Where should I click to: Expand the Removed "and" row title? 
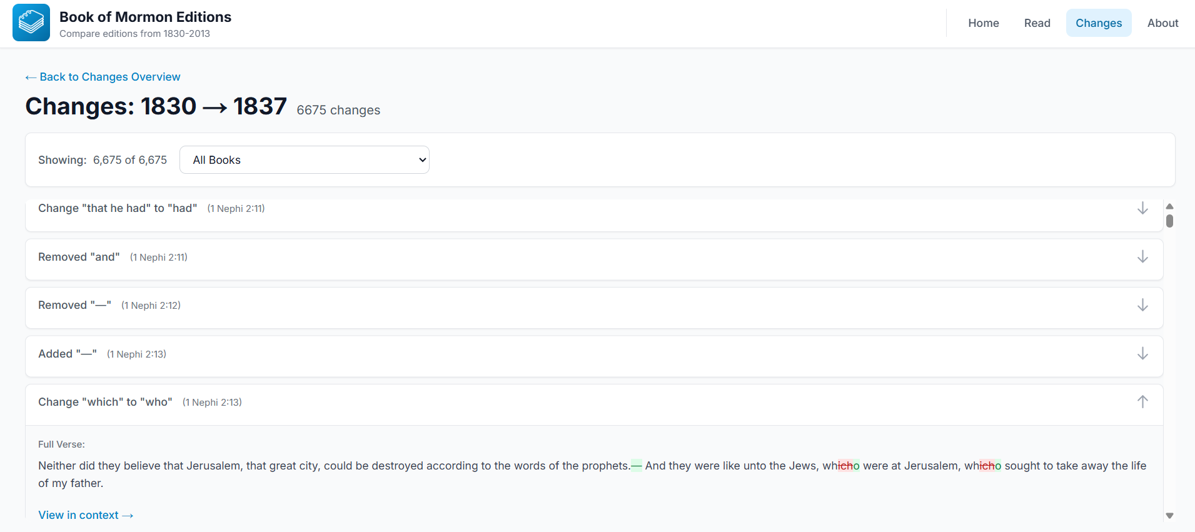tap(79, 257)
